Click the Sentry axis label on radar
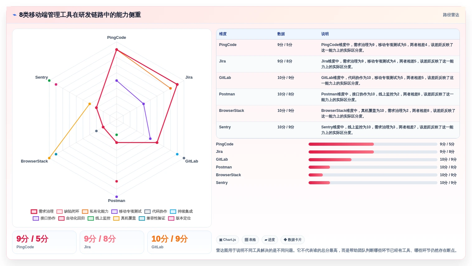This screenshot has width=472, height=266. [x=41, y=77]
